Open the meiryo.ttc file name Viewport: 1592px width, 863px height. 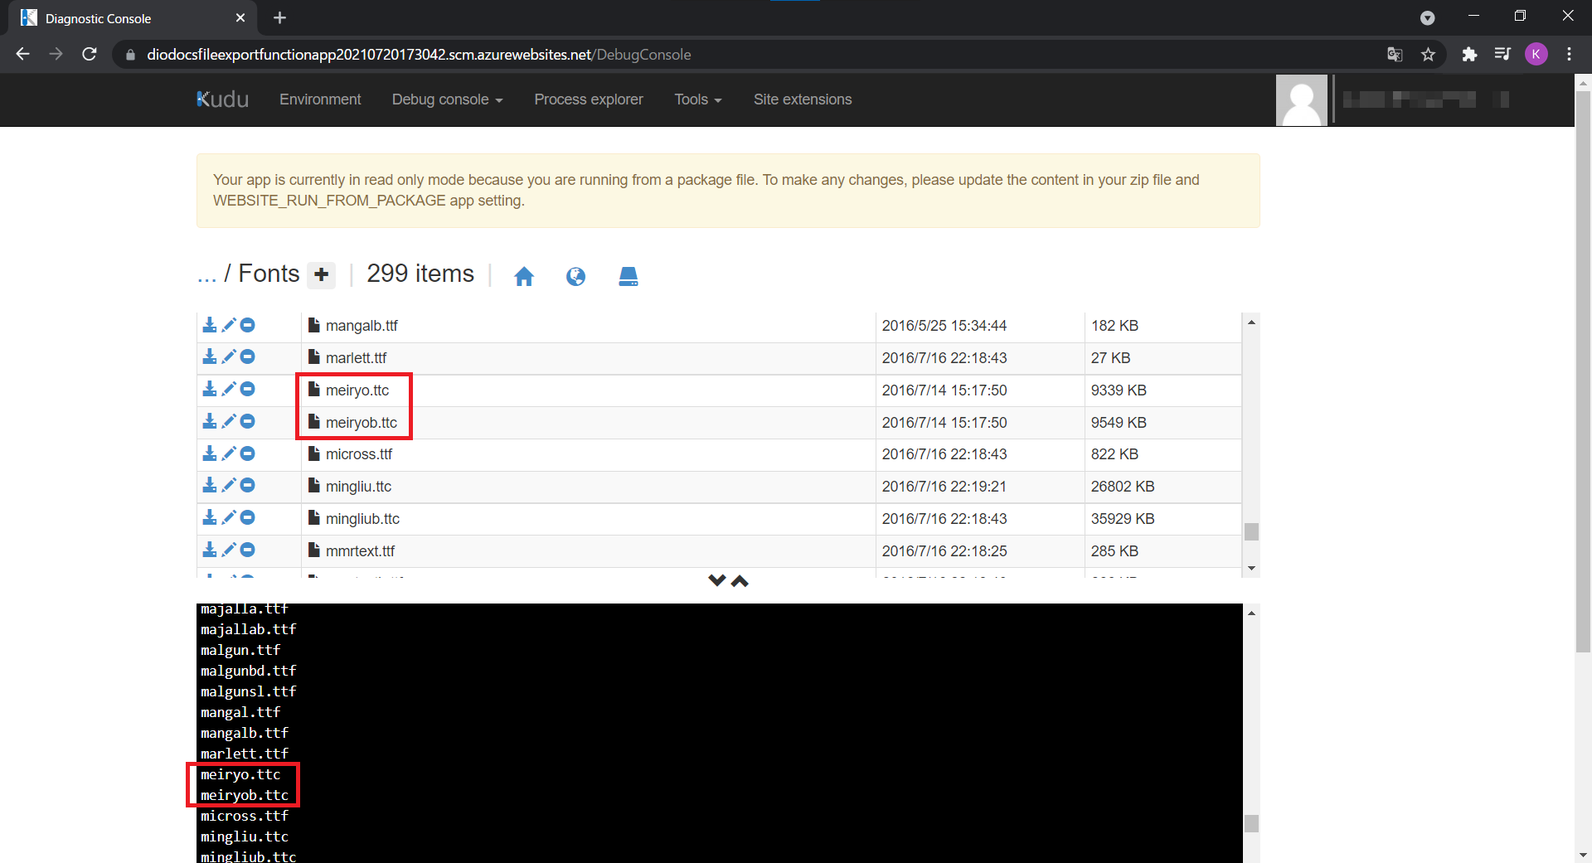(357, 390)
